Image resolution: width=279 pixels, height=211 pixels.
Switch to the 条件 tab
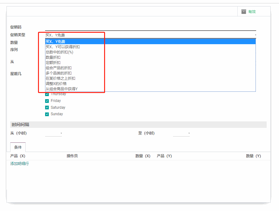18,147
